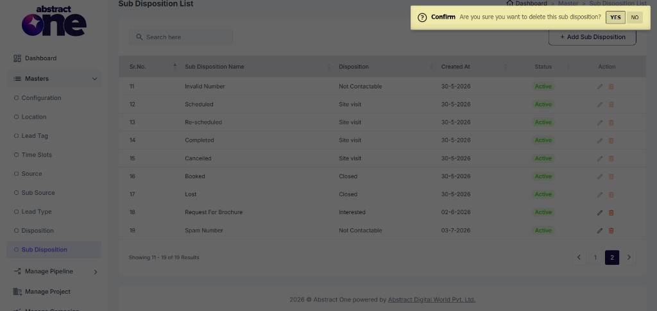Toggle Active status of Scheduled

(x=543, y=105)
